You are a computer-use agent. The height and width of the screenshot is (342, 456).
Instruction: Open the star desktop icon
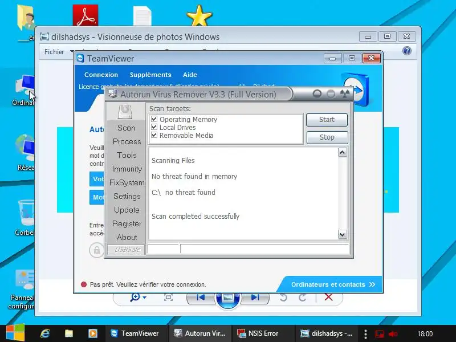point(199,15)
